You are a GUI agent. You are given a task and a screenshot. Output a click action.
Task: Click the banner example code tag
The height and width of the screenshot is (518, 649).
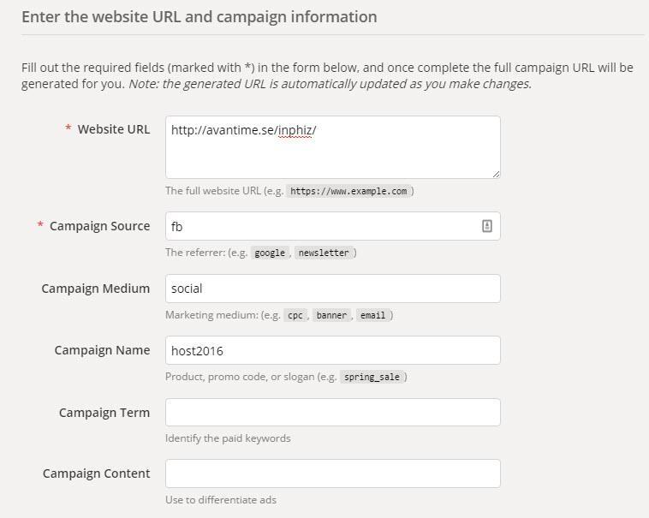(331, 315)
